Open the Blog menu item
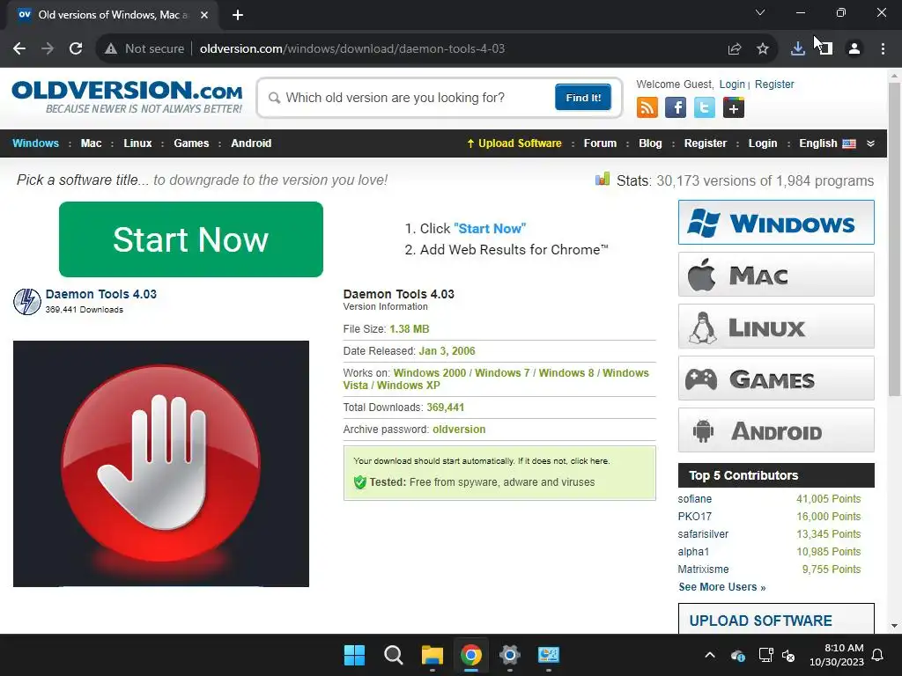 pos(650,143)
